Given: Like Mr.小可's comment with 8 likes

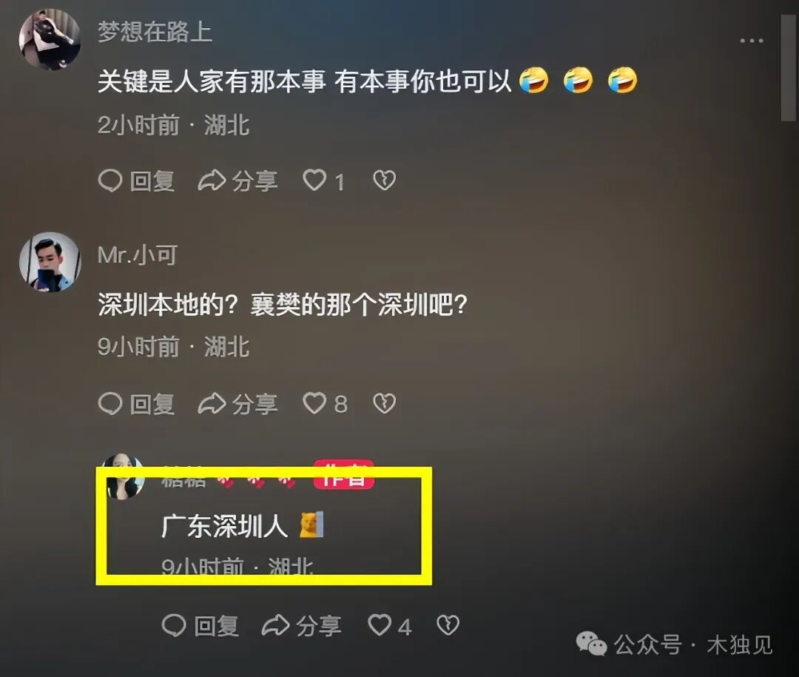Looking at the screenshot, I should point(325,404).
